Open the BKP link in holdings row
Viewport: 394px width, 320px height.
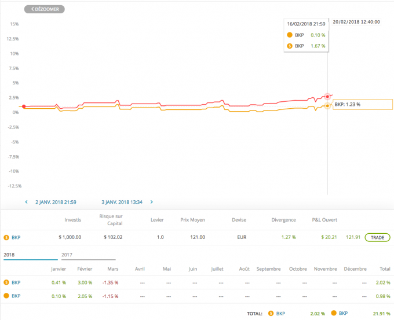[x=16, y=237]
